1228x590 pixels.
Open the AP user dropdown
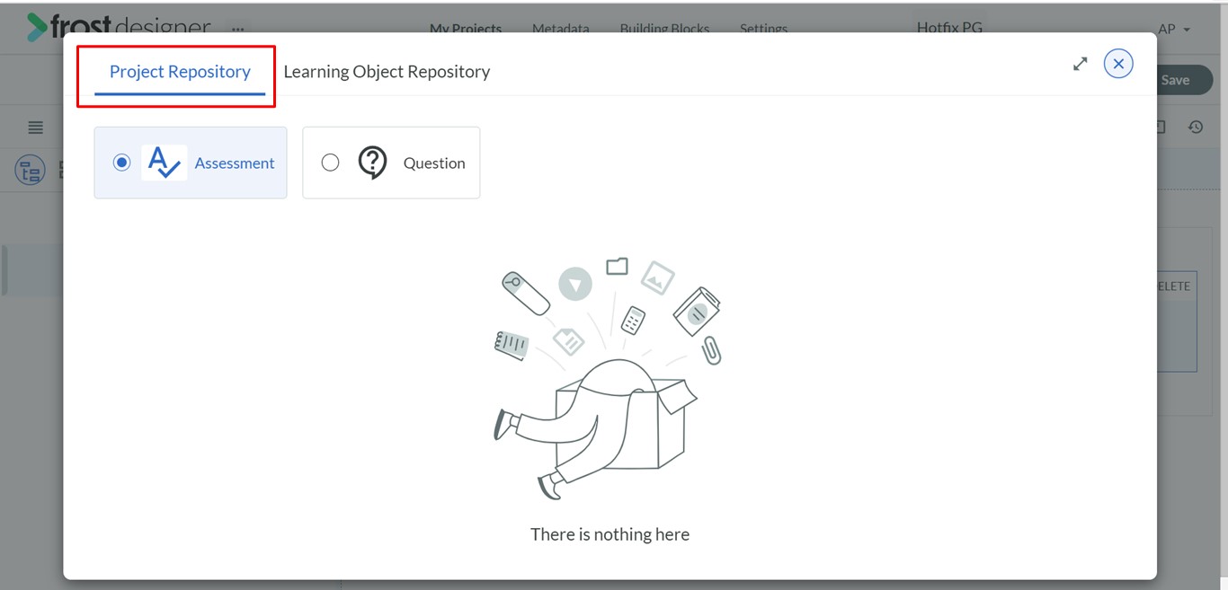click(x=1174, y=29)
